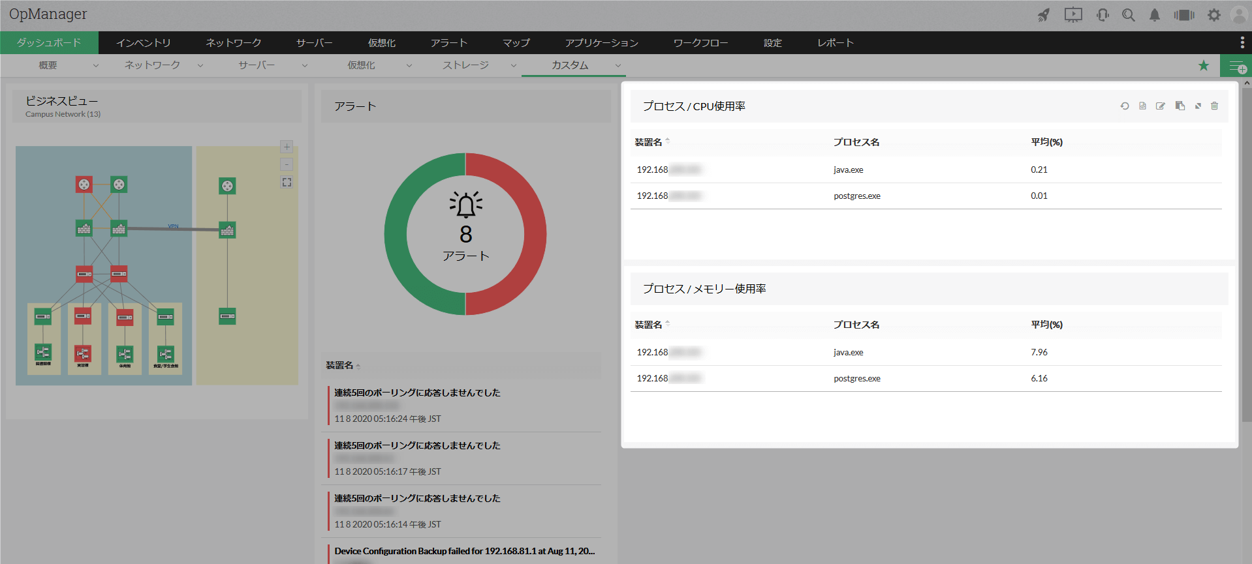Screen dimensions: 1252x564
Task: Click the add widget icon
Action: pyautogui.click(x=1236, y=66)
